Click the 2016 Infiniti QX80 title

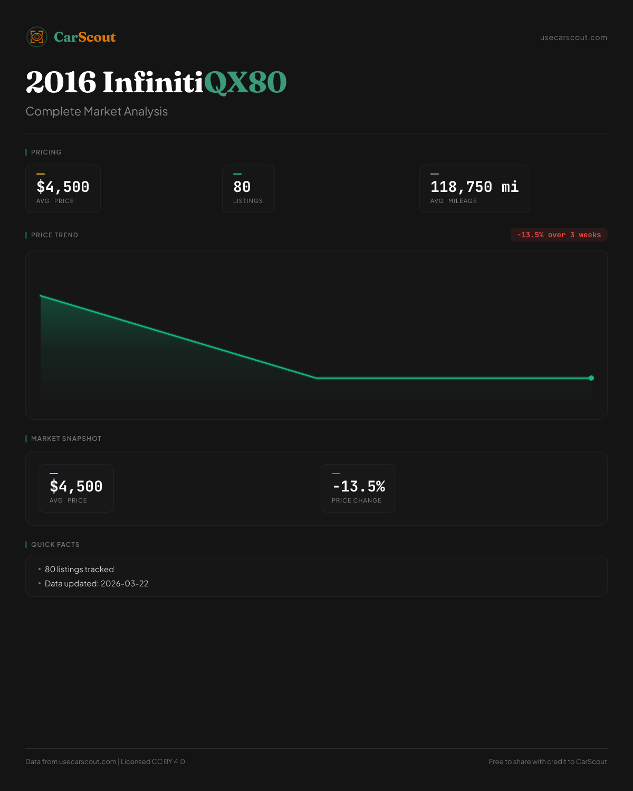(x=156, y=82)
